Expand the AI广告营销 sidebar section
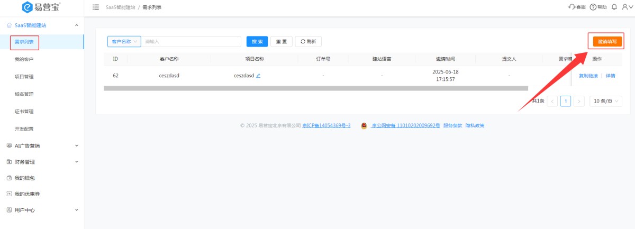Viewport: 635px width, 229px height. click(x=77, y=145)
